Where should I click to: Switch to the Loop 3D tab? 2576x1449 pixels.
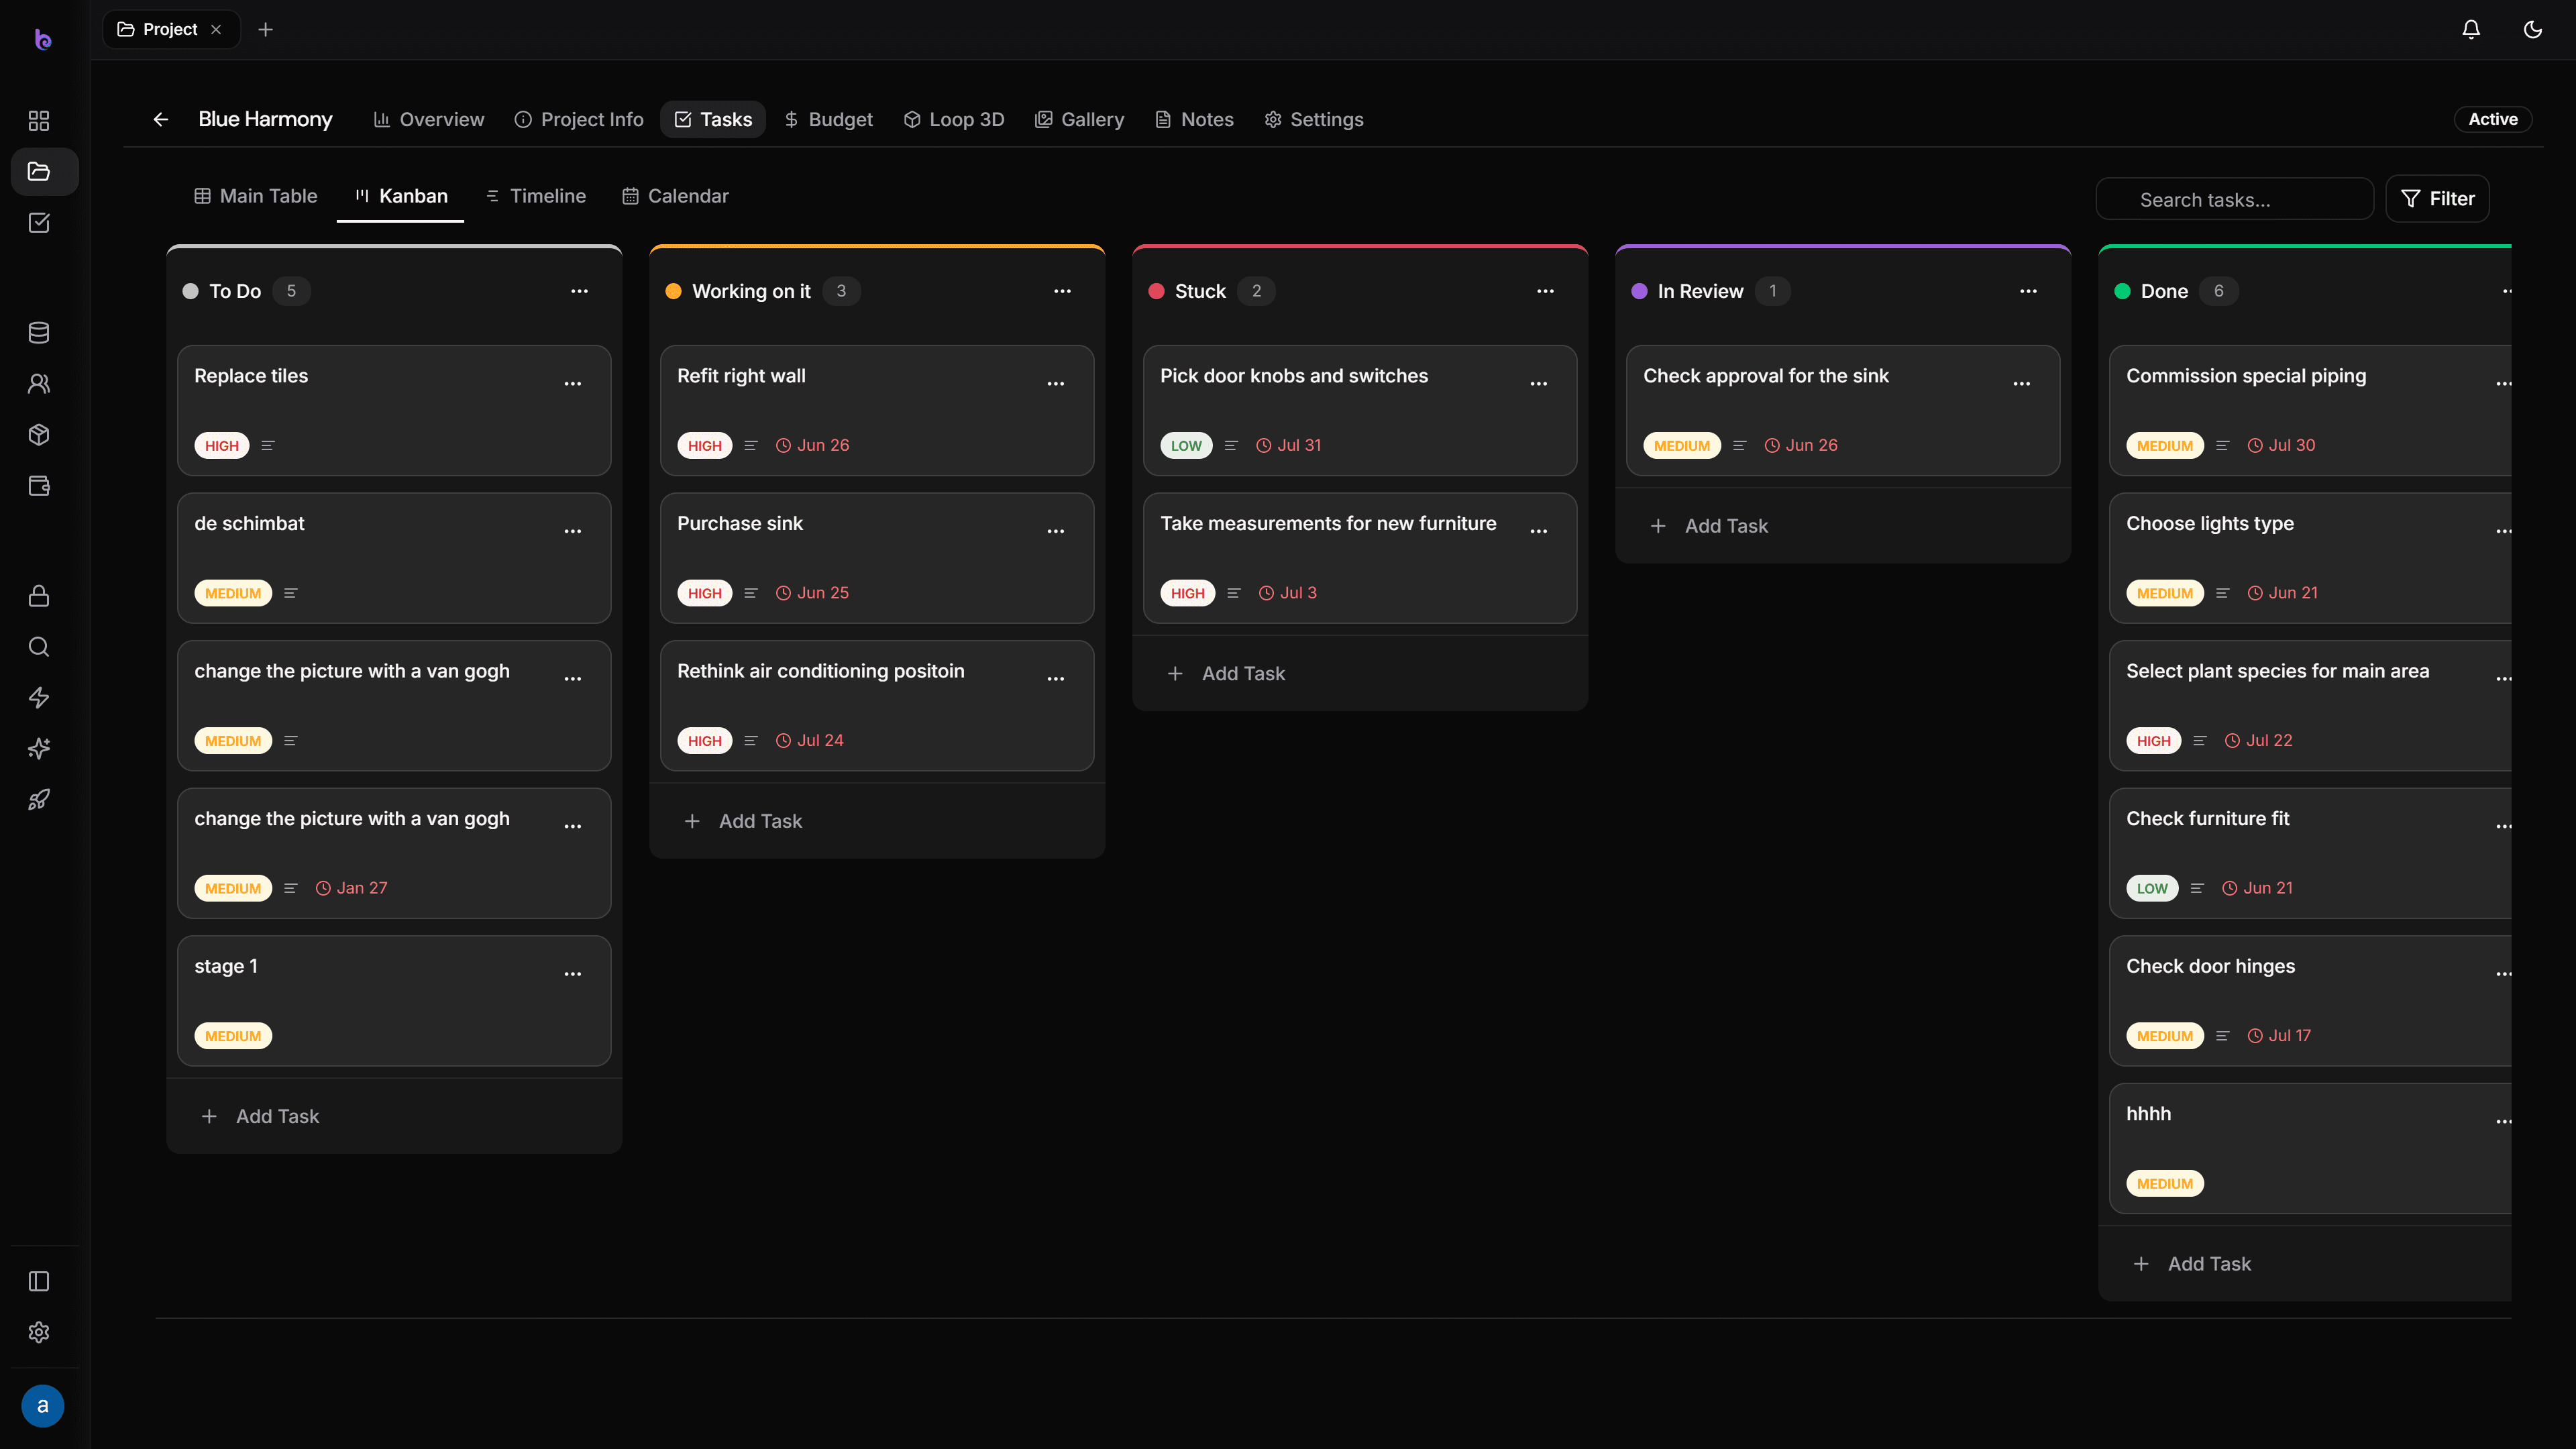(x=954, y=120)
